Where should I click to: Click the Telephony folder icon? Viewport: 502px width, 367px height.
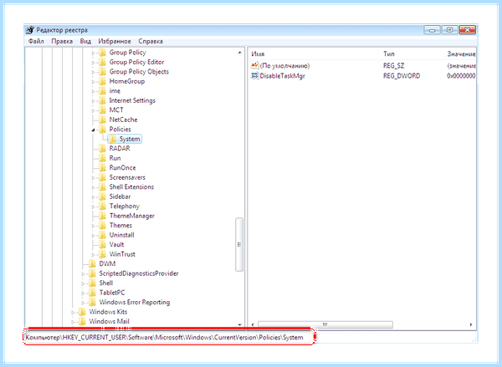(x=102, y=206)
